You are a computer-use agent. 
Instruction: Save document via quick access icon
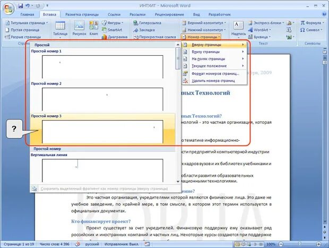pos(20,6)
